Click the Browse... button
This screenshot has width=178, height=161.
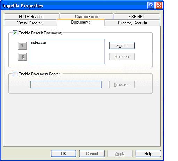point(122,84)
